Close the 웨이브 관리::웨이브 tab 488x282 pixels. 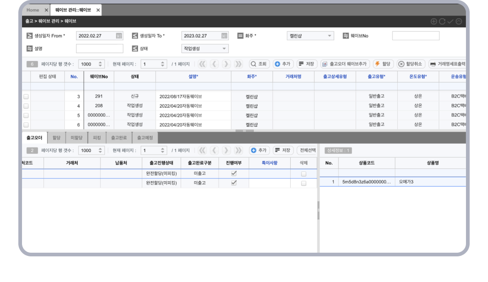98,10
